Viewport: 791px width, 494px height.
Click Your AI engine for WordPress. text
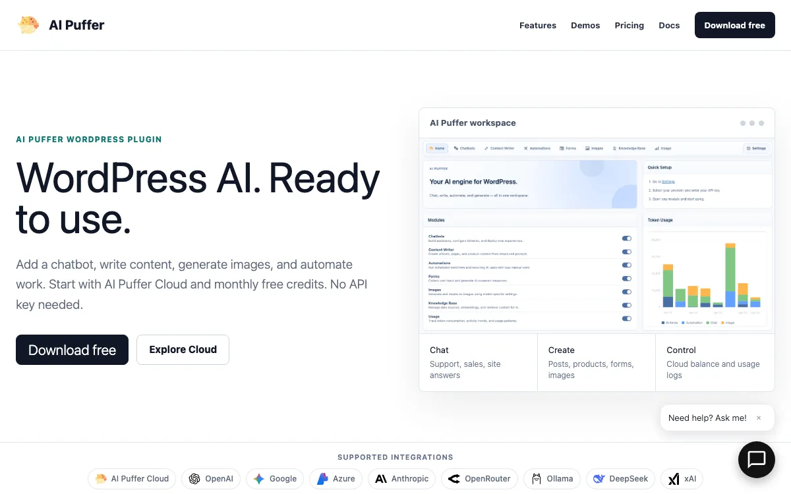[473, 182]
